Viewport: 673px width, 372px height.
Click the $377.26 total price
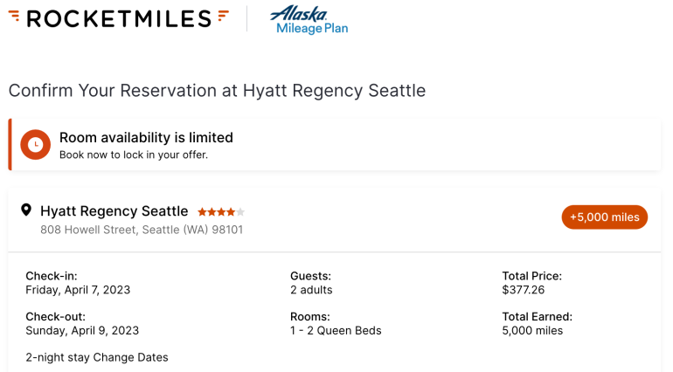(524, 290)
